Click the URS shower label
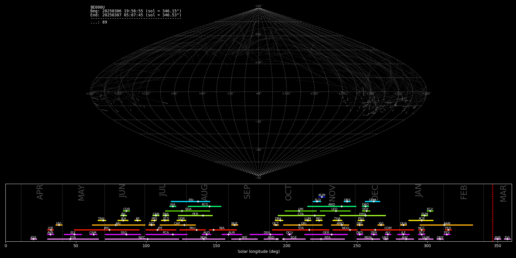This screenshot has width=516, height=258. tap(385, 238)
